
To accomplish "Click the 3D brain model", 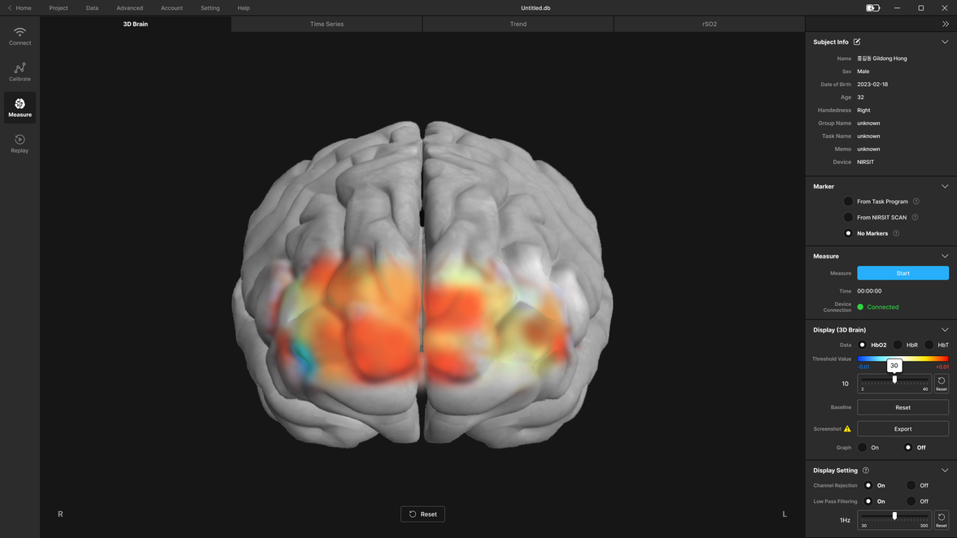I will [x=422, y=284].
